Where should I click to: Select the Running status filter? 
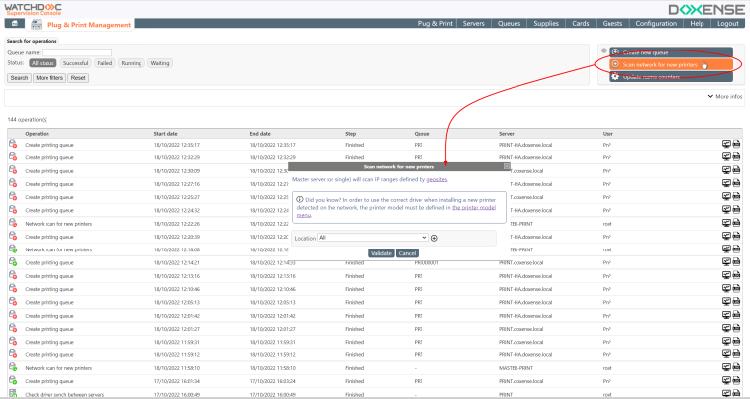132,63
